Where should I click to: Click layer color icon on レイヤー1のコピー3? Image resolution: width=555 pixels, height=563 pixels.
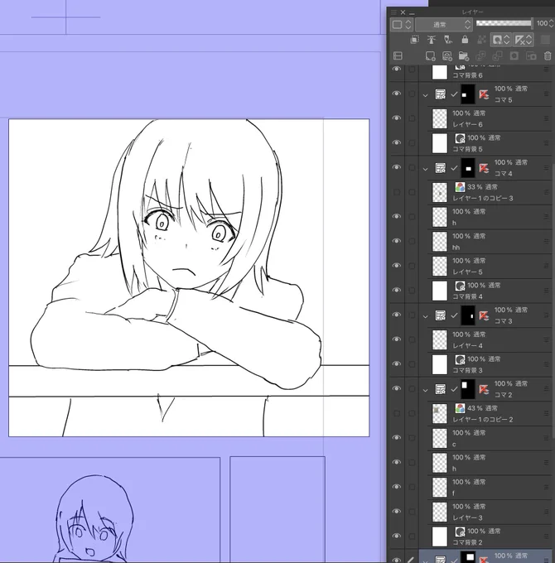461,187
